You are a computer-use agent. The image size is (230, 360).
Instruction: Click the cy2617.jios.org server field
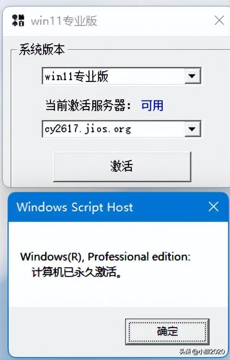pyautogui.click(x=121, y=129)
